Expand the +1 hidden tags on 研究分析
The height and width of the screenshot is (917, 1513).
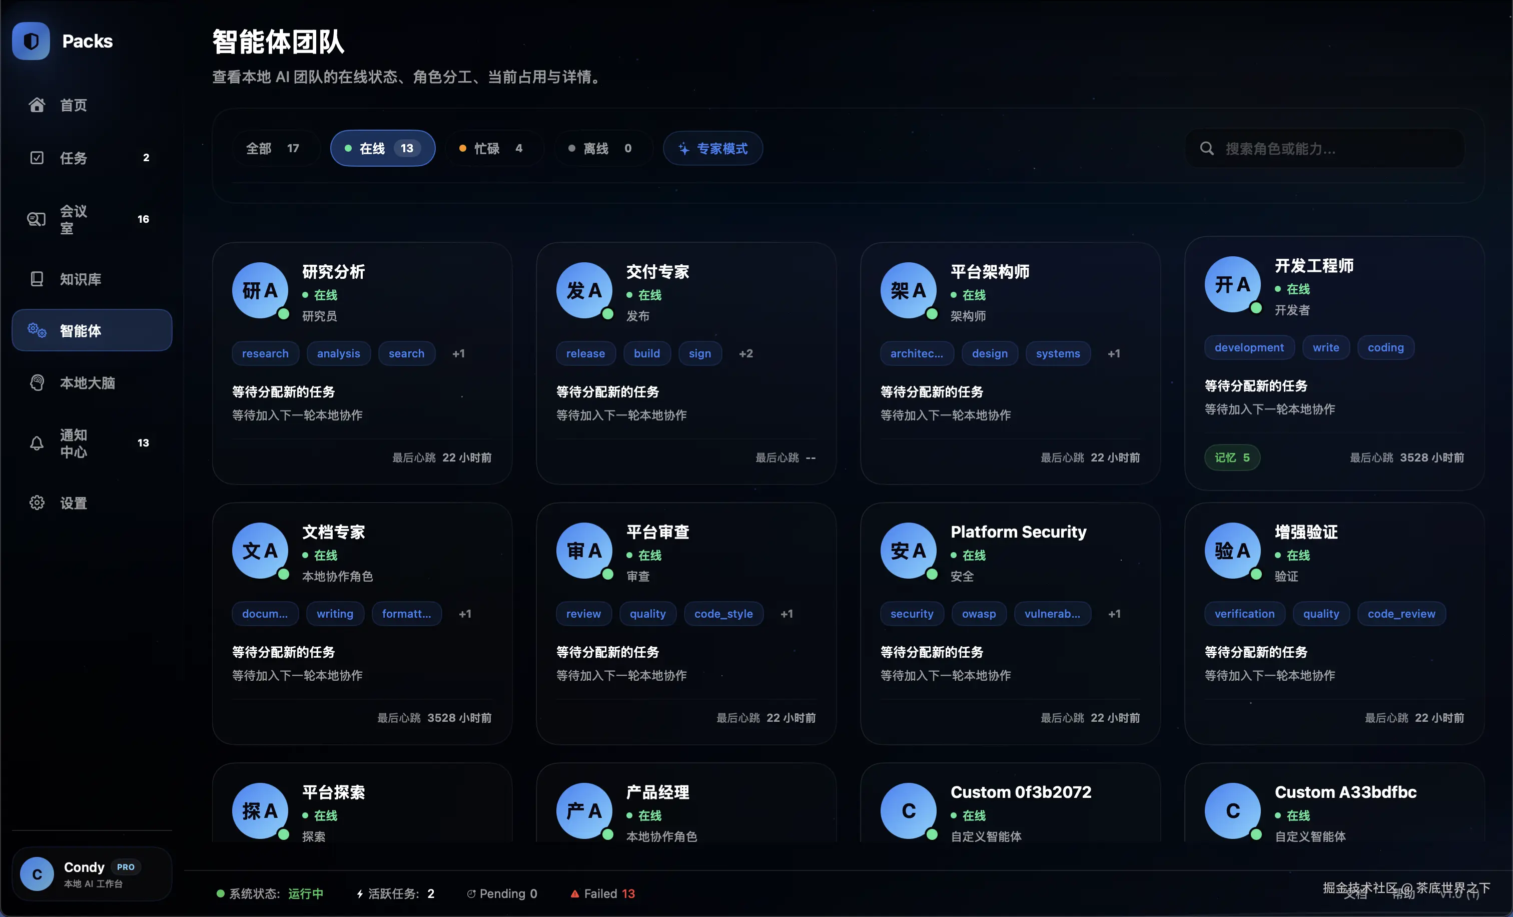pyautogui.click(x=459, y=354)
